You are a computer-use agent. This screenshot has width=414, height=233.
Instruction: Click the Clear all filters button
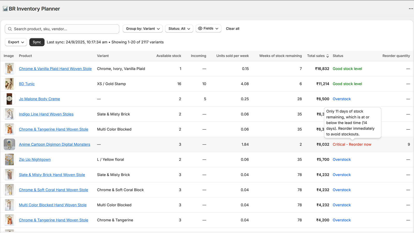232,29
